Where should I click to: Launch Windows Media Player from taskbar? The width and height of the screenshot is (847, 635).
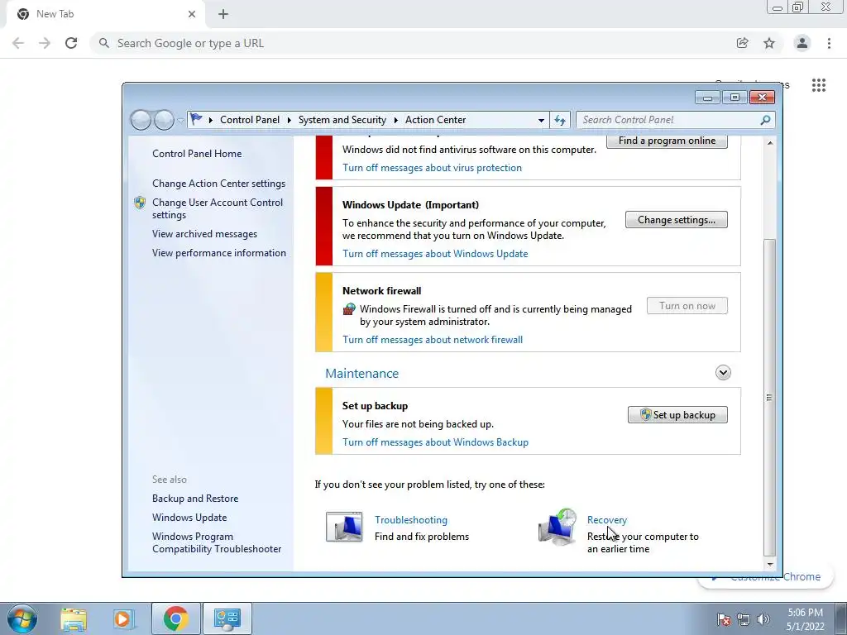pos(123,618)
